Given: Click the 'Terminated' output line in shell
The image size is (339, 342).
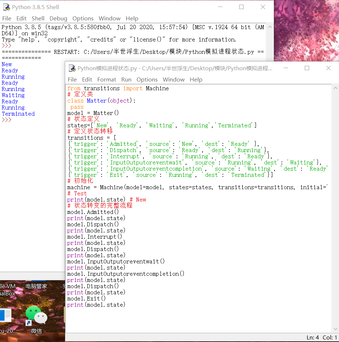Looking at the screenshot, I should coord(18,114).
